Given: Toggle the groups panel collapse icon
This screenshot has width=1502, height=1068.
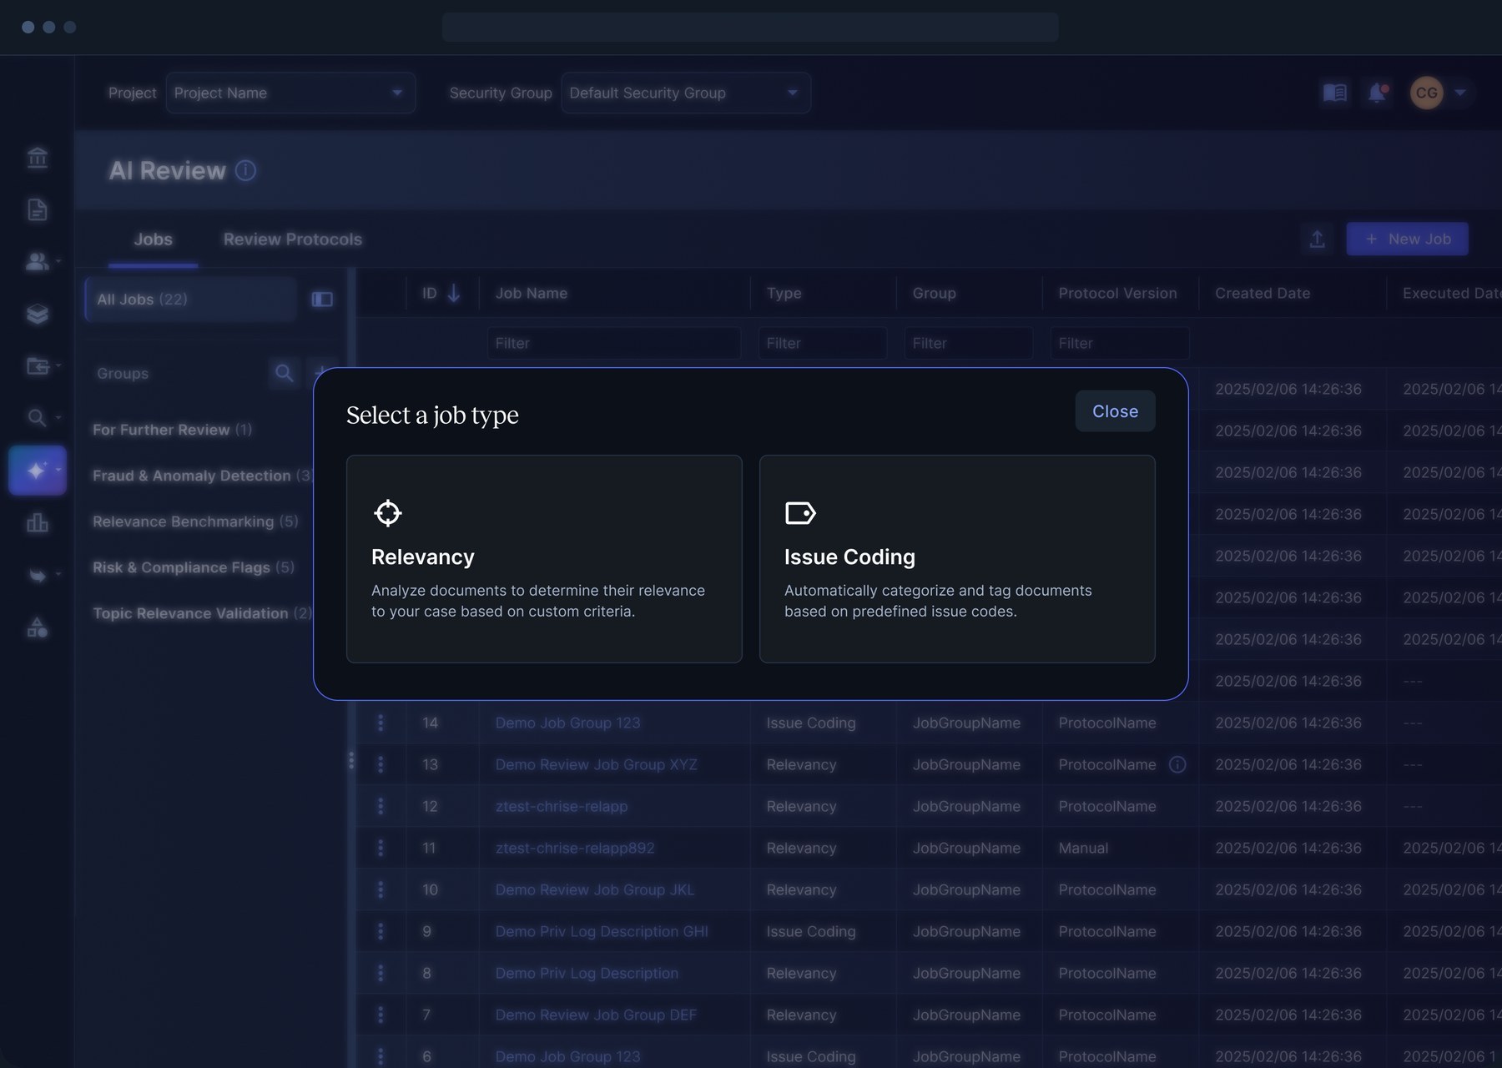Looking at the screenshot, I should (322, 300).
